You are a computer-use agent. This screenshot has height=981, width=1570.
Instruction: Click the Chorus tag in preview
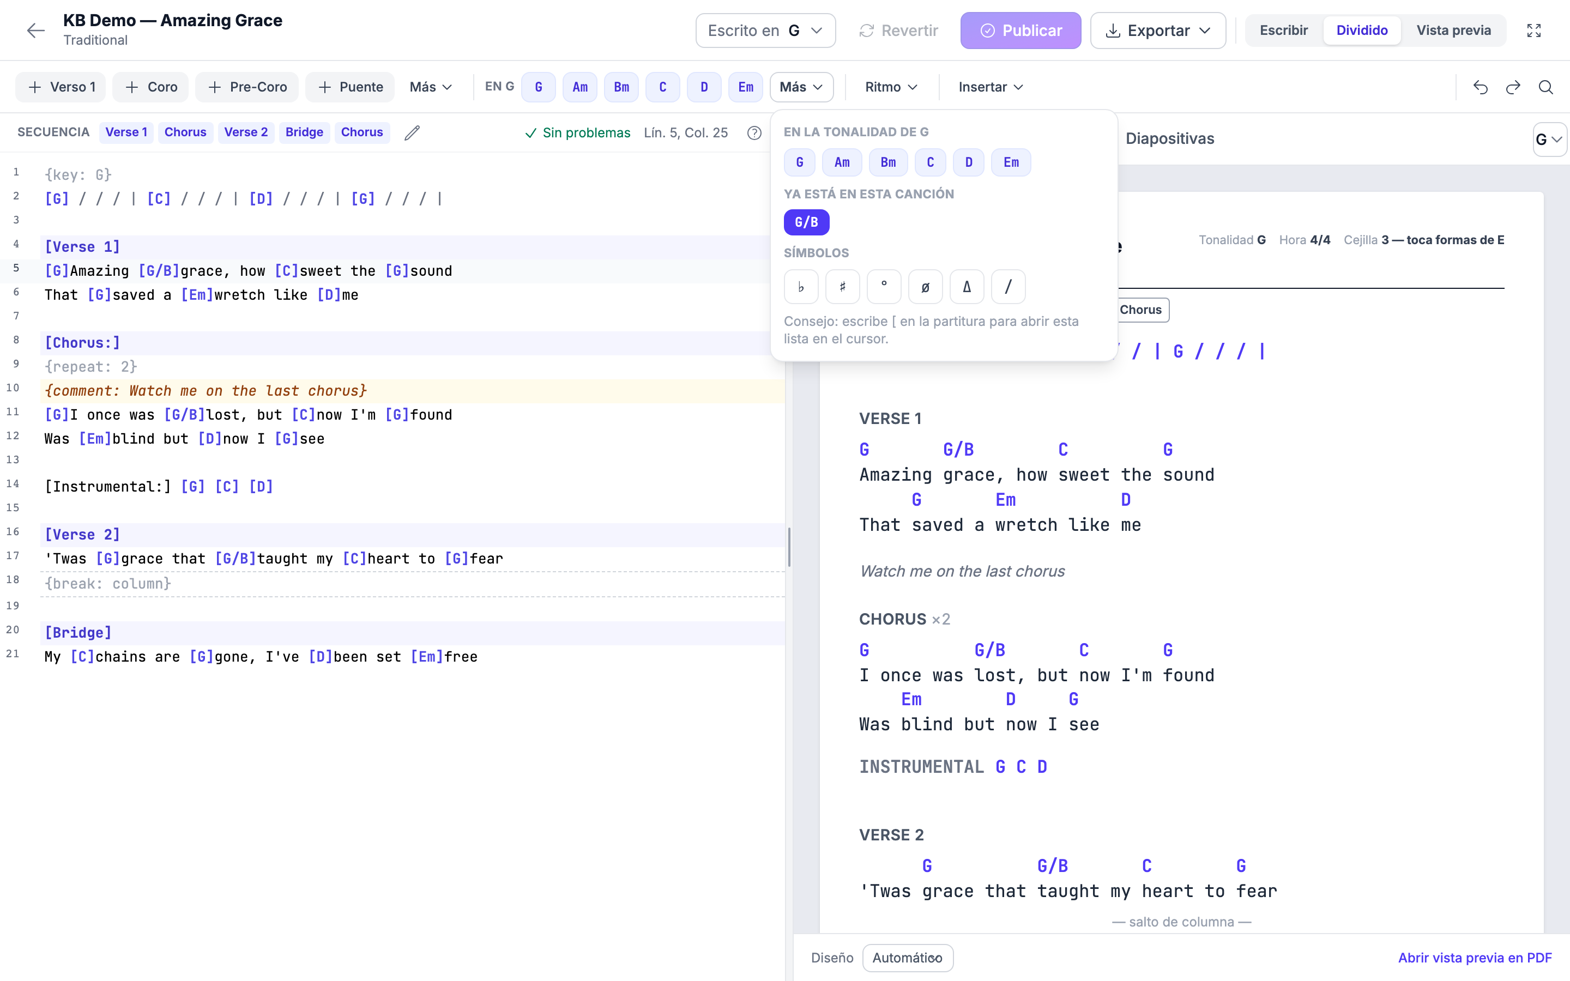click(x=1140, y=310)
